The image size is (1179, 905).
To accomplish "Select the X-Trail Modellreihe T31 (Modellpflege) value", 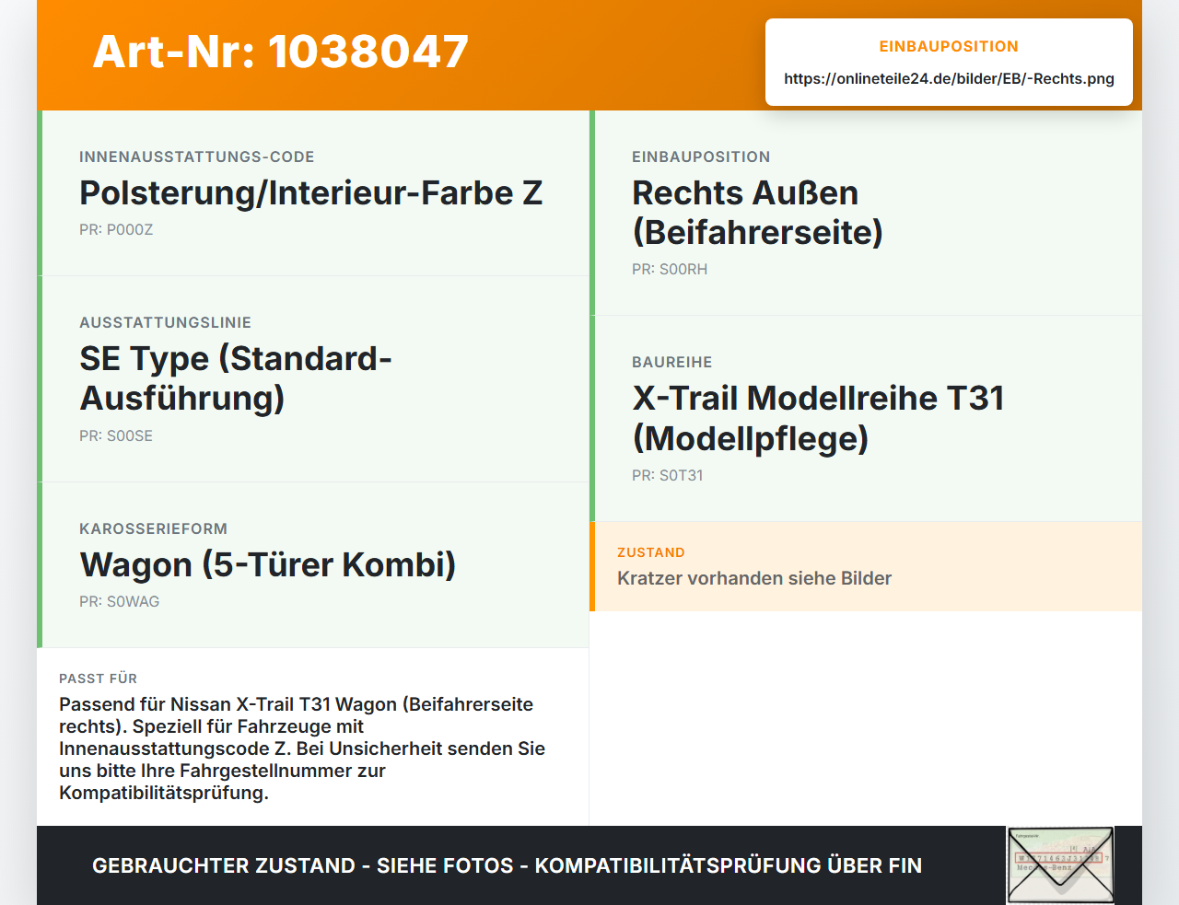I will pos(818,418).
